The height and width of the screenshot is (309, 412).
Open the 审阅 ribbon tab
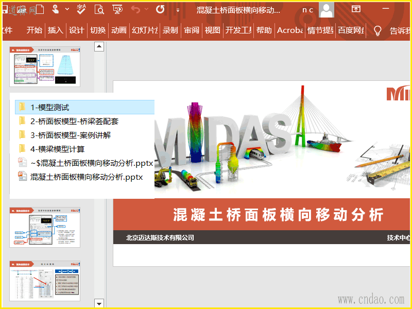(192, 30)
